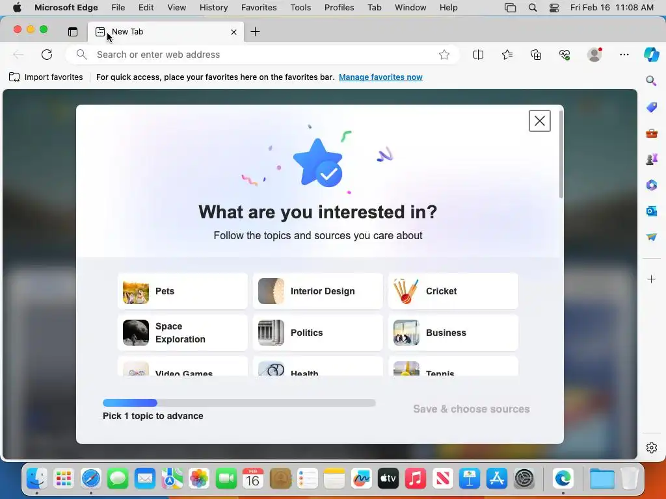Open Safari from the Dock
The width and height of the screenshot is (666, 499).
[x=90, y=479]
